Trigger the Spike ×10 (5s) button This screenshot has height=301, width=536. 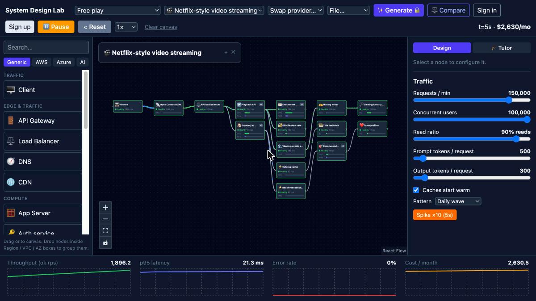[435, 215]
